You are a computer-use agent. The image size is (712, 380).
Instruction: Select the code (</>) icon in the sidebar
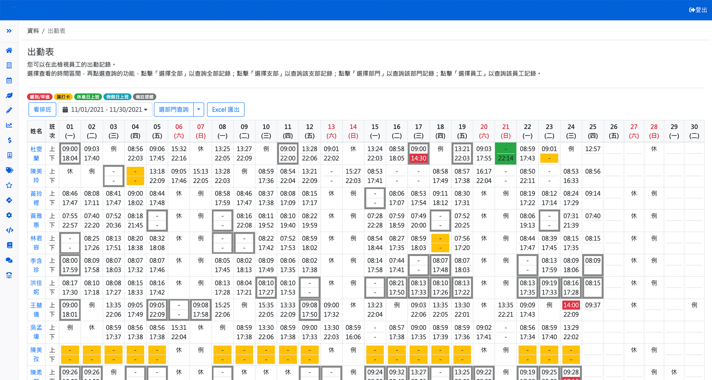9,230
